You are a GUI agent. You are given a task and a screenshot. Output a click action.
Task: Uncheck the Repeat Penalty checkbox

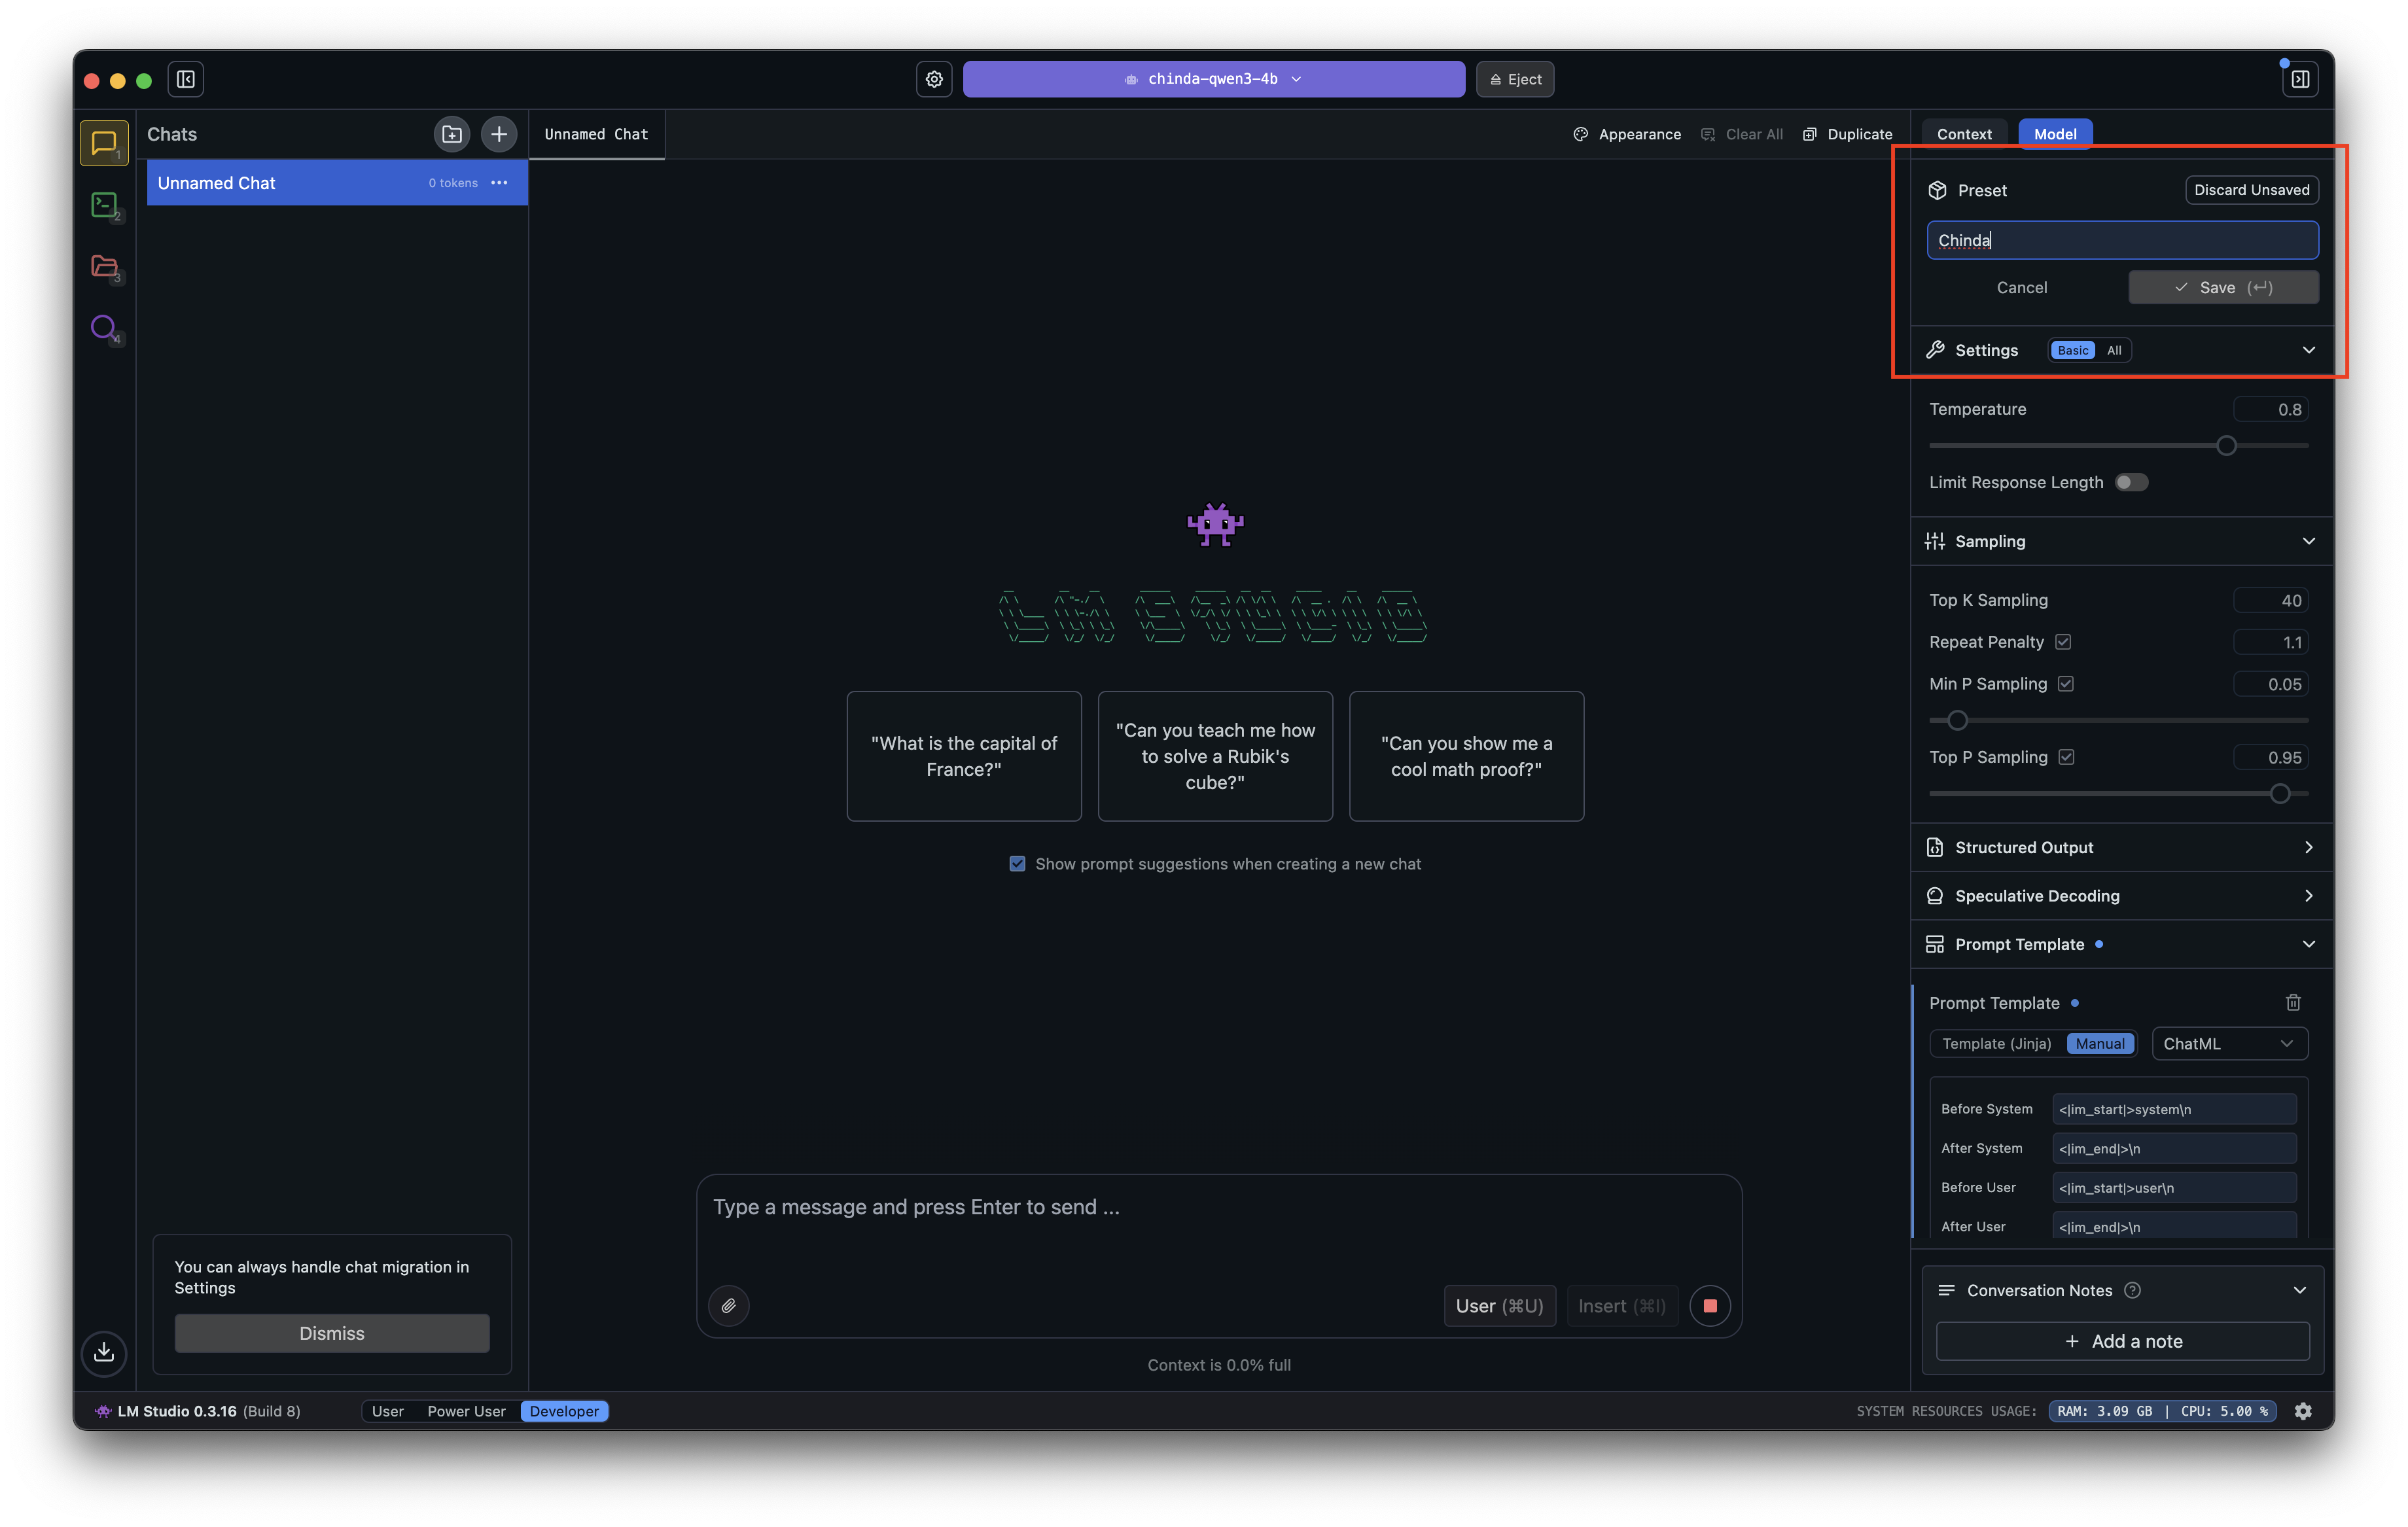pyautogui.click(x=2063, y=642)
